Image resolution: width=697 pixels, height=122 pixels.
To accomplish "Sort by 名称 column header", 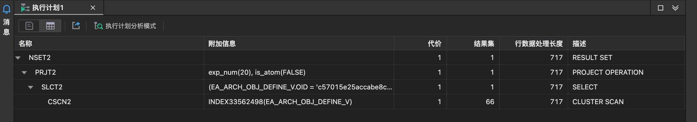I will (25, 44).
